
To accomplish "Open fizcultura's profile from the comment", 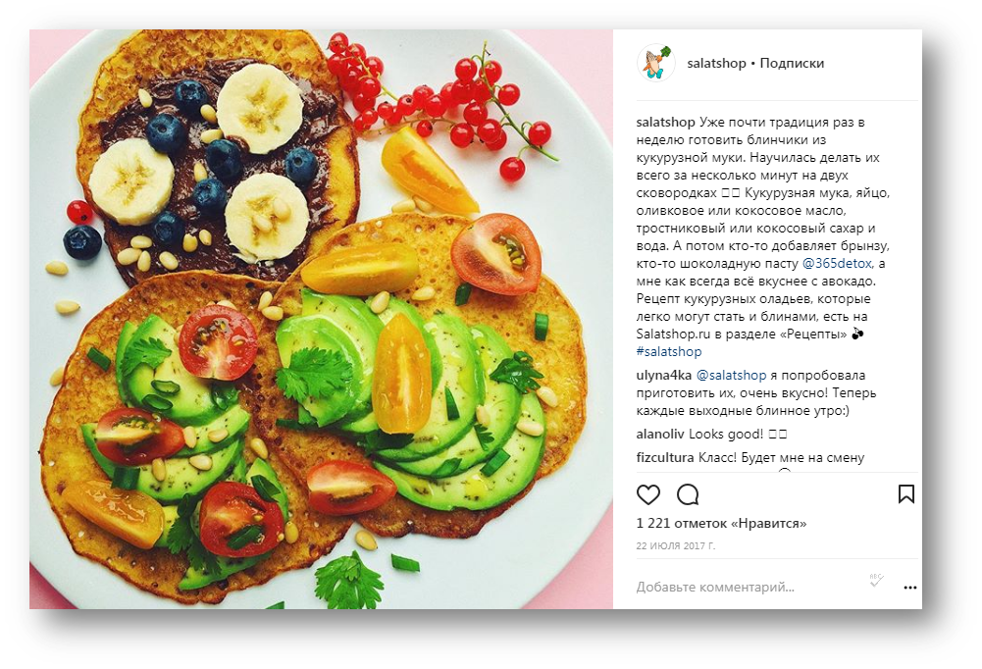I will click(x=665, y=458).
